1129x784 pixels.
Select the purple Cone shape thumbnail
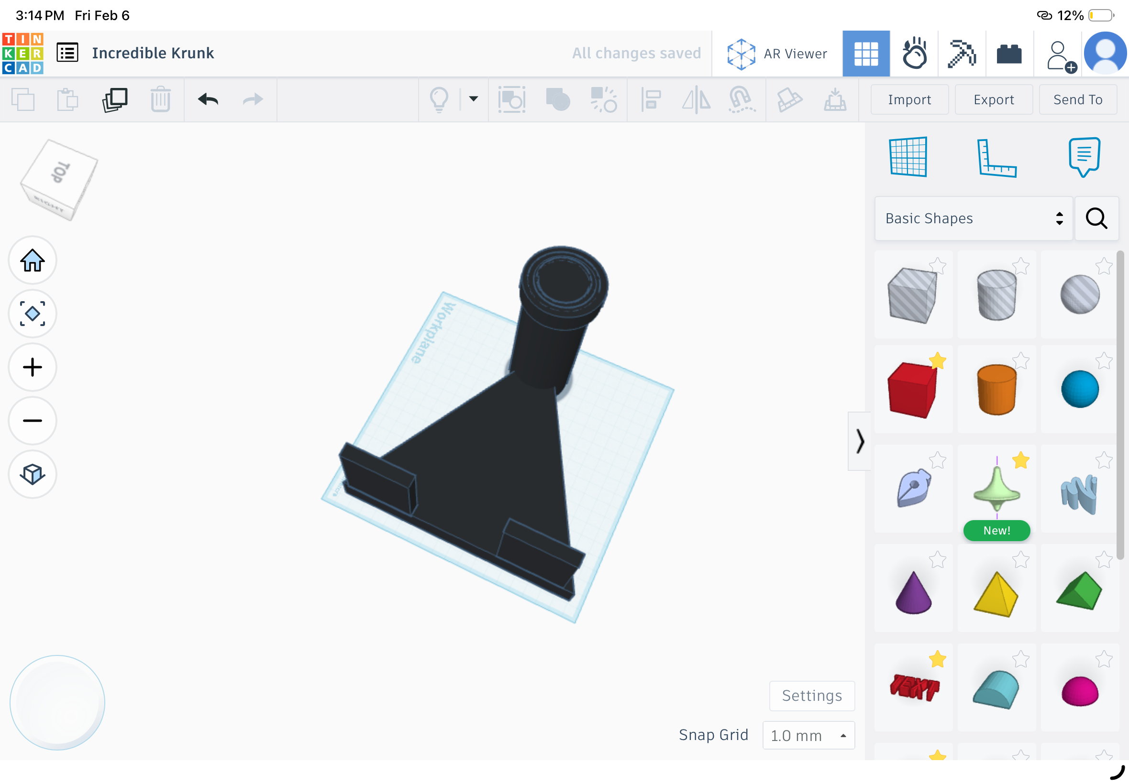point(913,589)
